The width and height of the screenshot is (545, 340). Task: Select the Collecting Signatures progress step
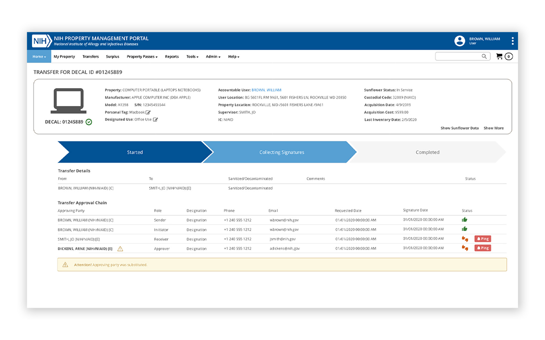pos(281,152)
